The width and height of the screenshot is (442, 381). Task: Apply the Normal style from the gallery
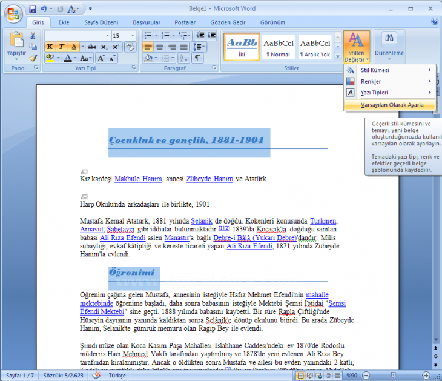279,47
